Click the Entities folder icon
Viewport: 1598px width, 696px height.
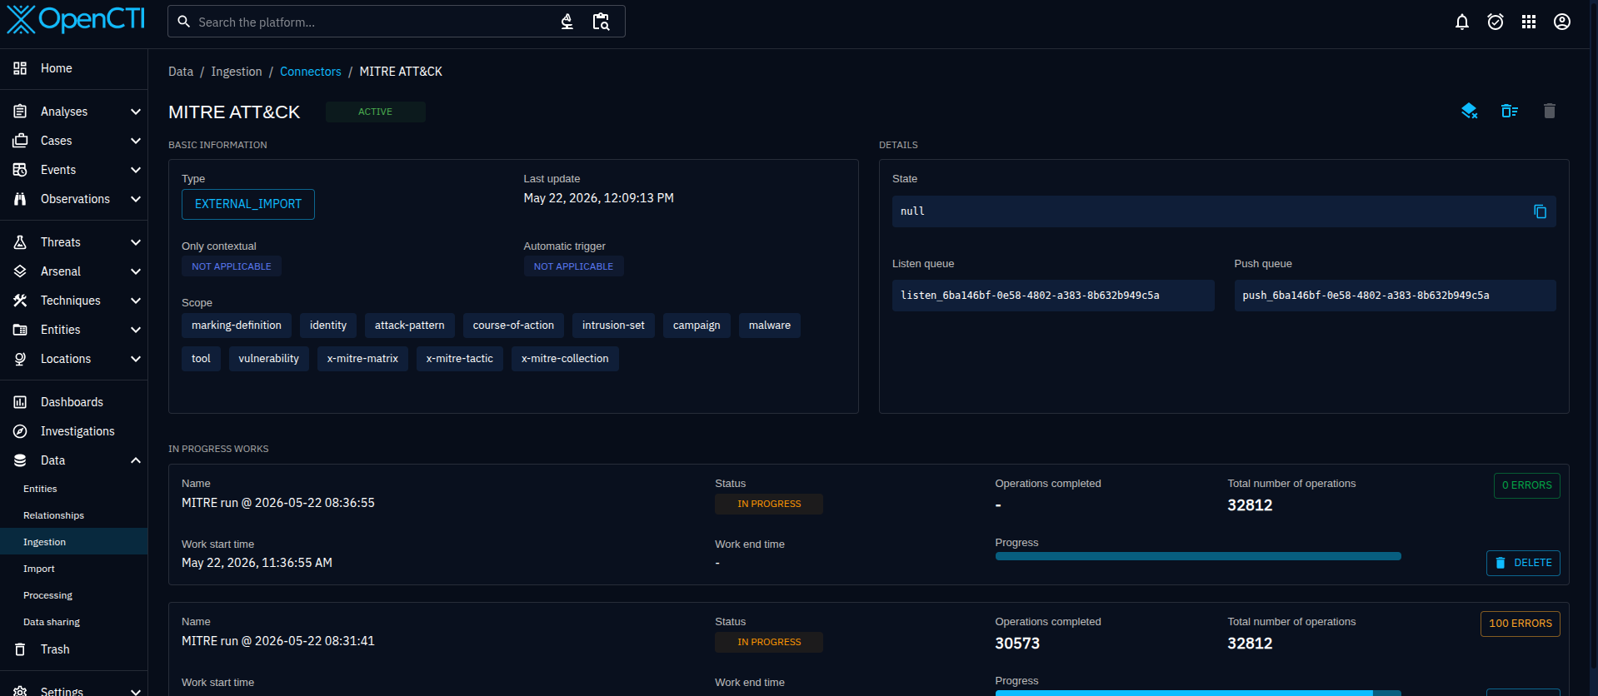[x=20, y=330]
